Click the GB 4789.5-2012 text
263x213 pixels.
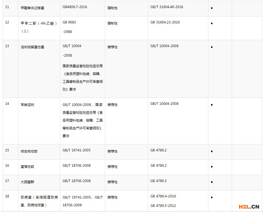click(x=163, y=206)
